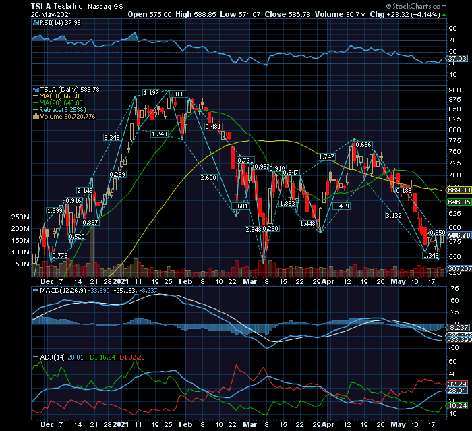The height and width of the screenshot is (431, 472).
Task: Click Apr on the bottom ADX date axis
Action: [328, 424]
